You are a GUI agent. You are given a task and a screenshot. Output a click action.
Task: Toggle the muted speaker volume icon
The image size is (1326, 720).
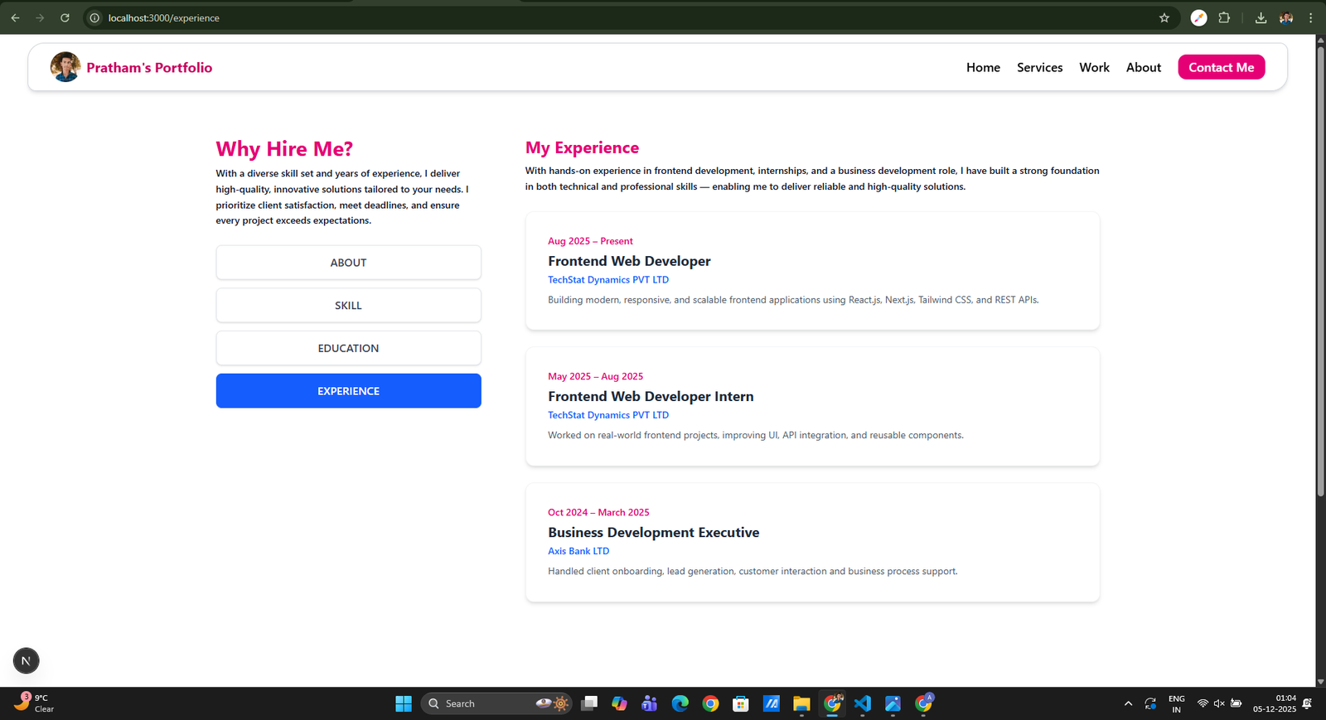(x=1219, y=703)
